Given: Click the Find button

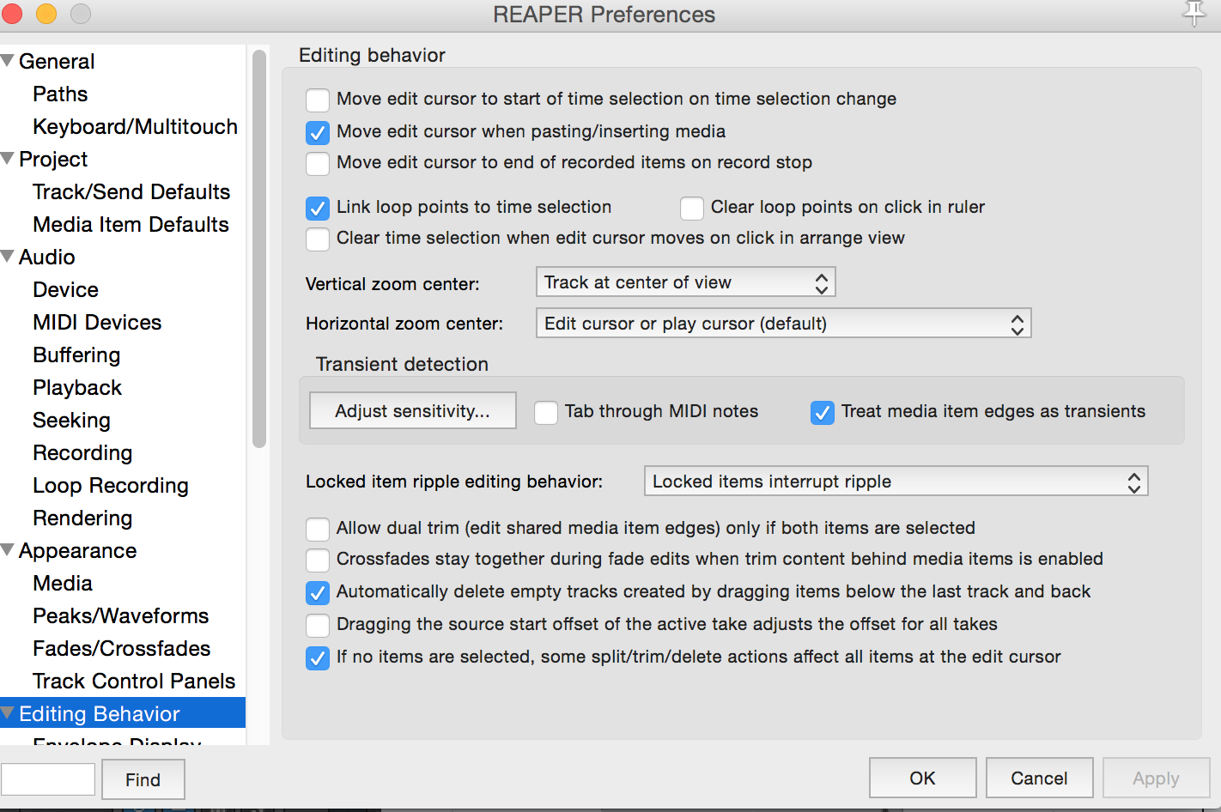Looking at the screenshot, I should point(143,779).
